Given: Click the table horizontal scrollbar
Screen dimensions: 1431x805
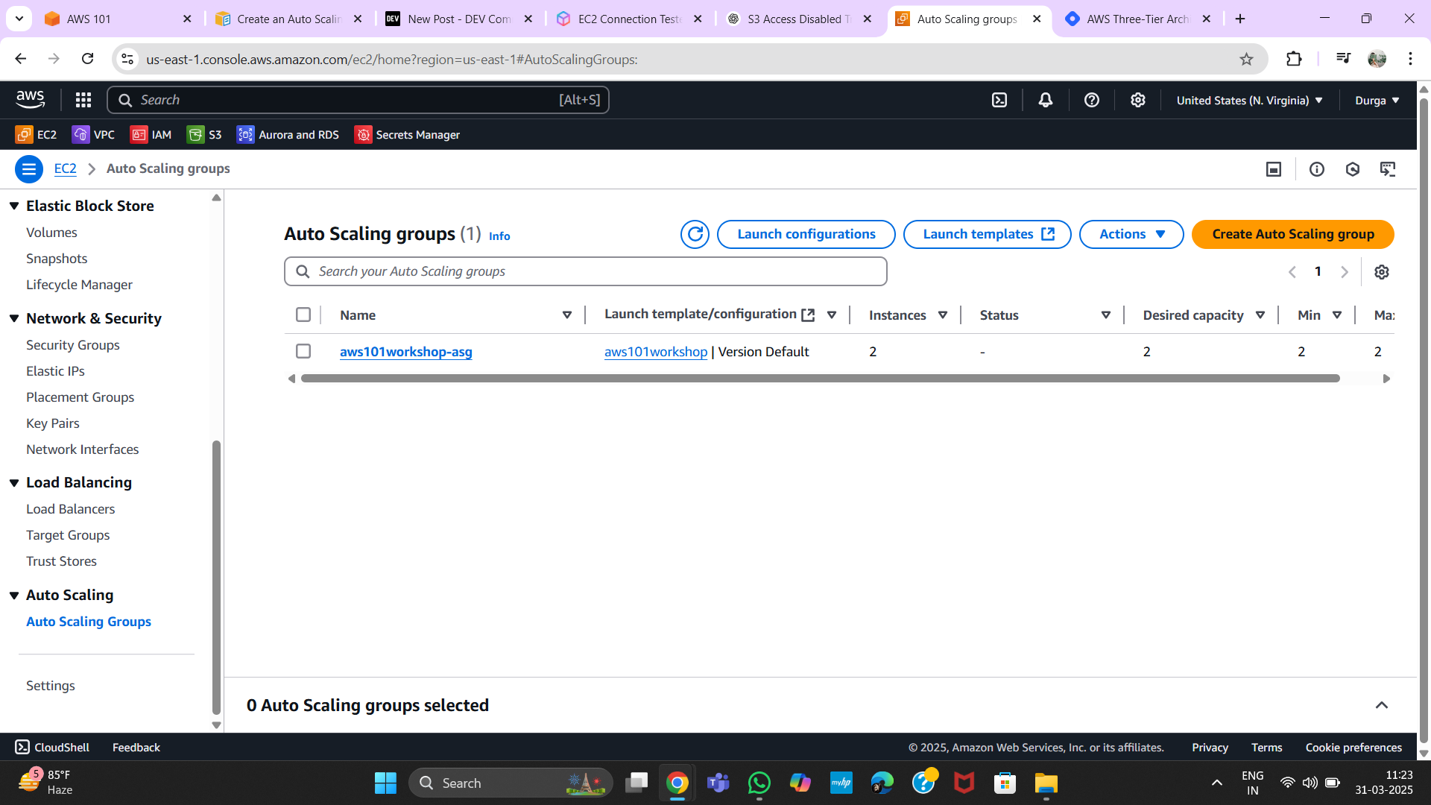Looking at the screenshot, I should (x=820, y=379).
